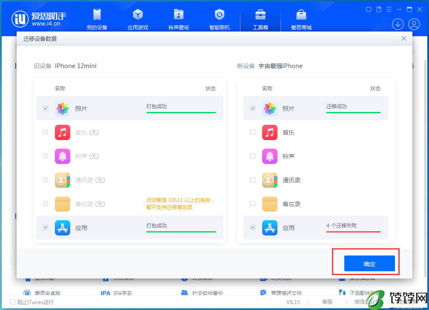Uncheck 应用 on new device

[253, 227]
